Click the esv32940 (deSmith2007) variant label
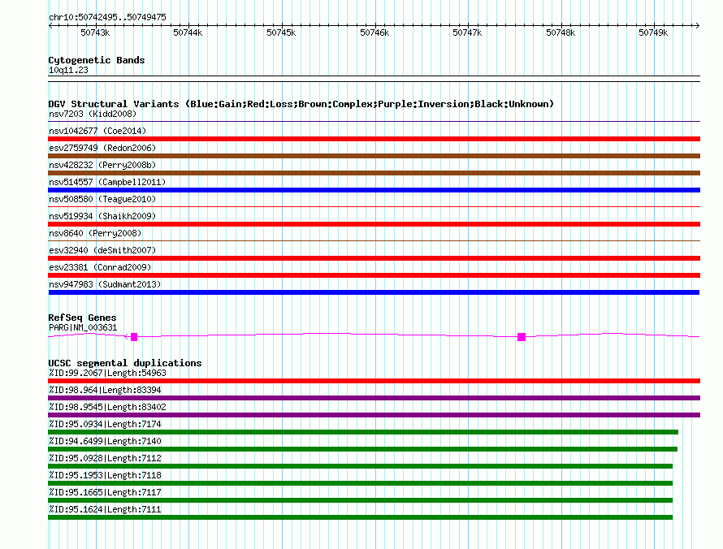 click(102, 250)
